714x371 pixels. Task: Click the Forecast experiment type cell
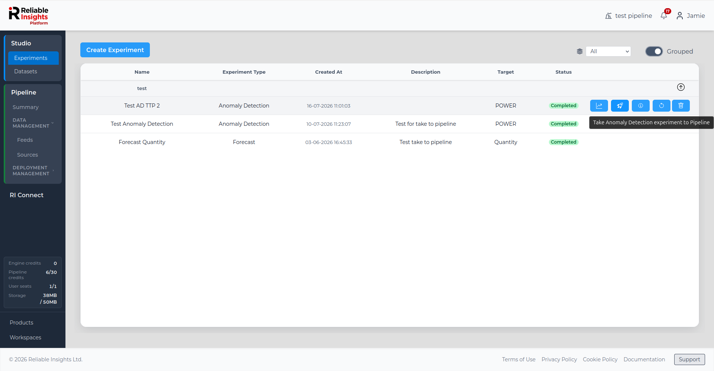(244, 142)
